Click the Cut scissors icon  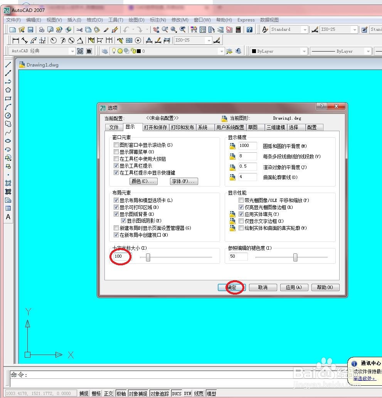coord(79,30)
